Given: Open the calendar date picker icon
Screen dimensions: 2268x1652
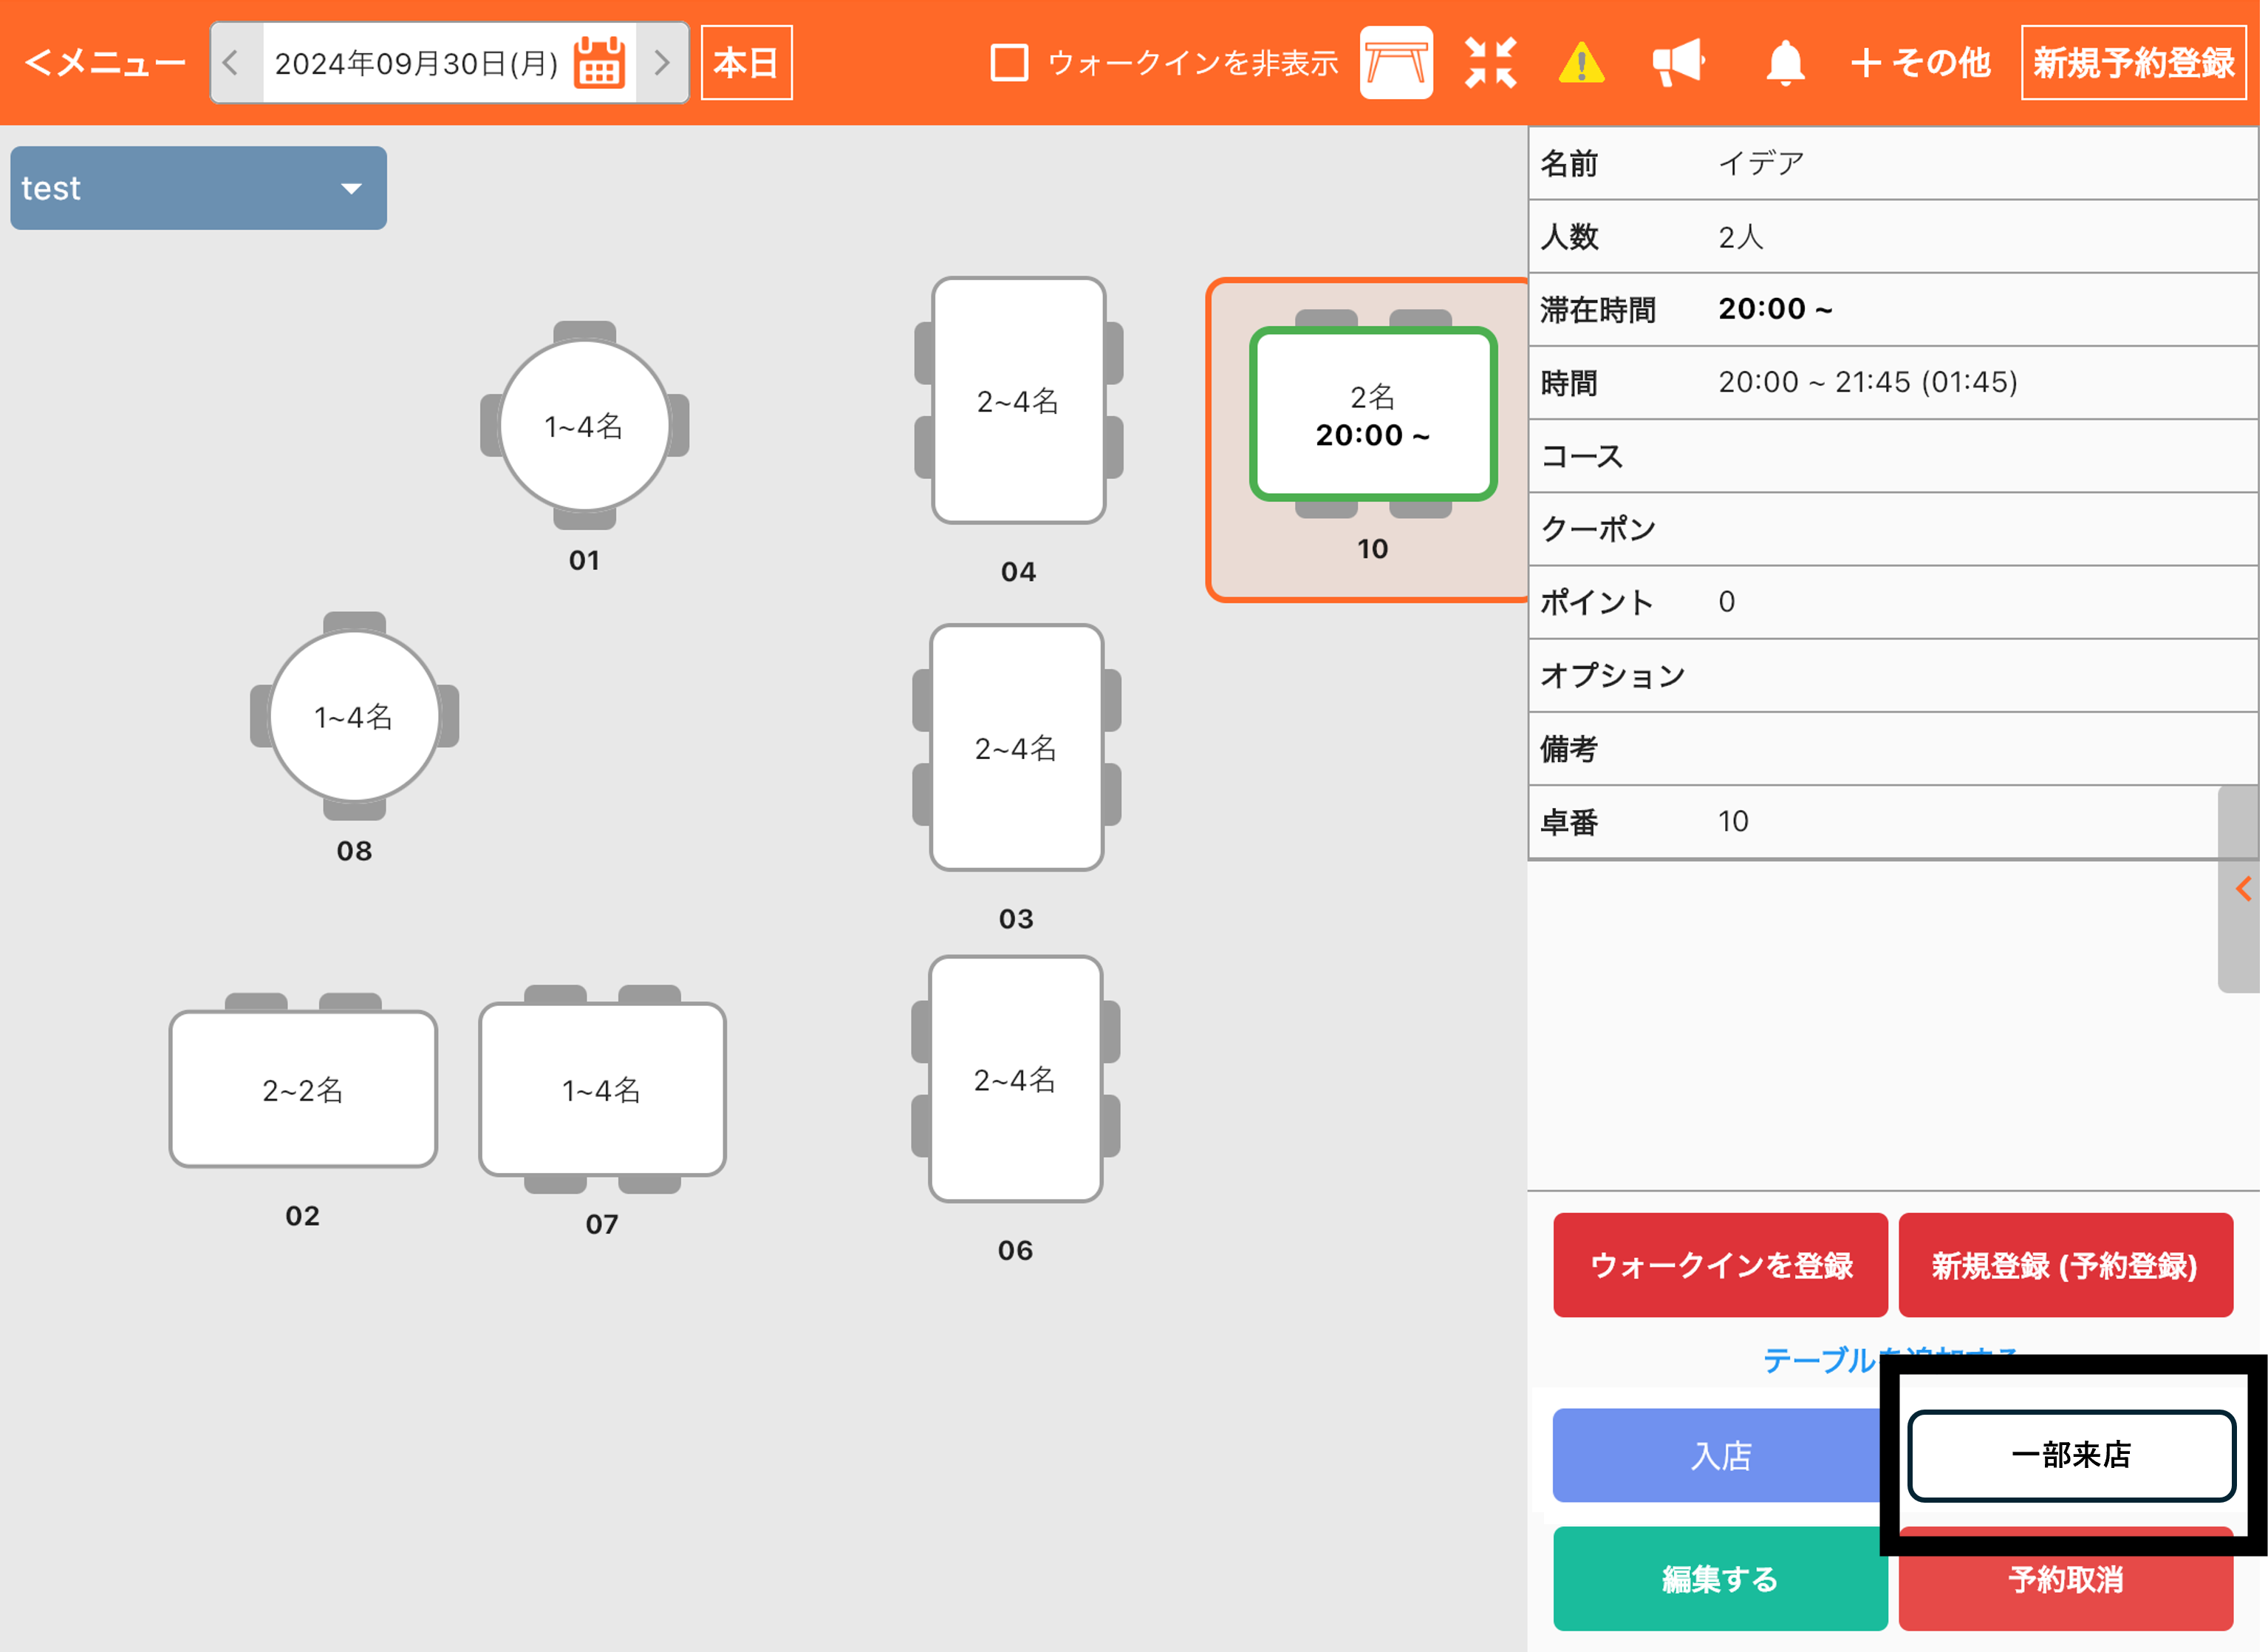Looking at the screenshot, I should [599, 63].
